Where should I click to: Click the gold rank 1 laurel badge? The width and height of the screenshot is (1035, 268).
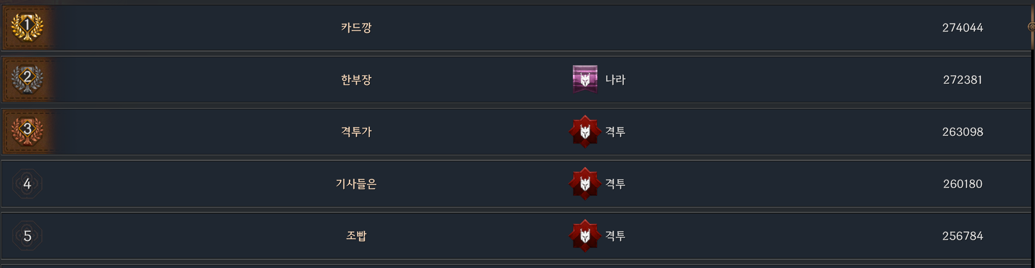(x=27, y=27)
